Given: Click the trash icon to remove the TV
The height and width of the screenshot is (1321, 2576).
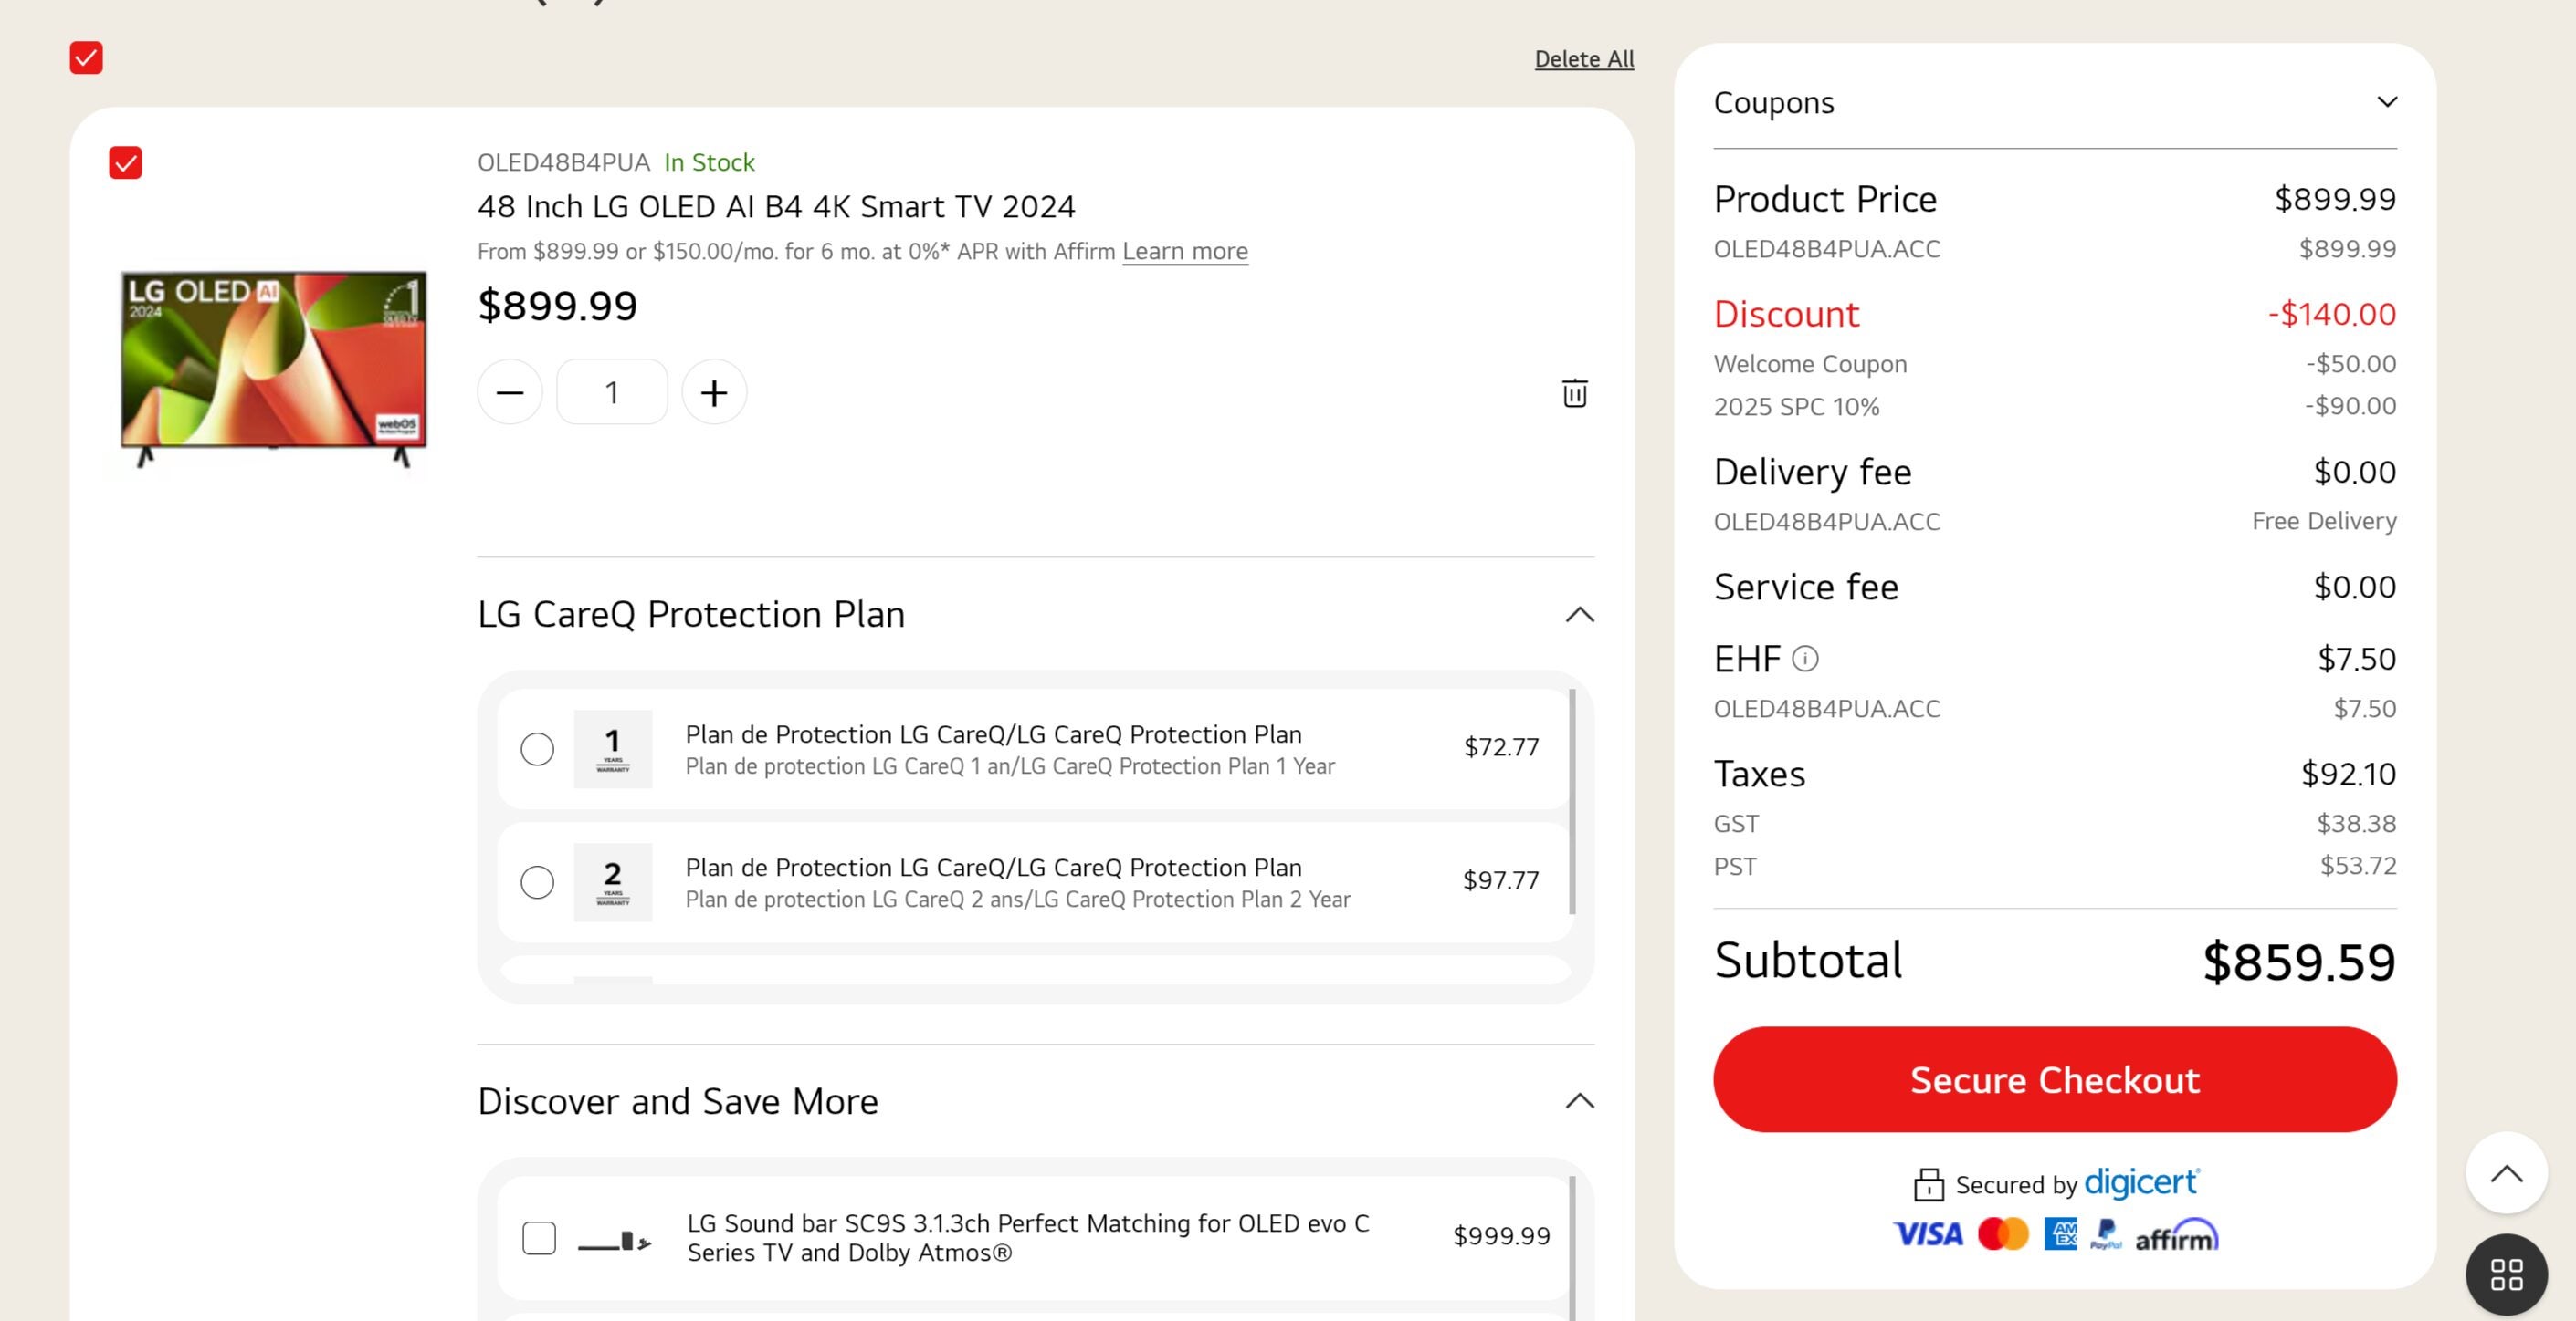Looking at the screenshot, I should coord(1574,392).
